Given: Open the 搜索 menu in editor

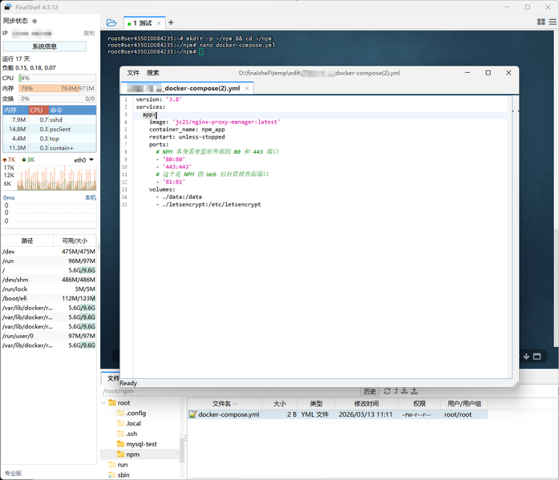Looking at the screenshot, I should (x=152, y=73).
